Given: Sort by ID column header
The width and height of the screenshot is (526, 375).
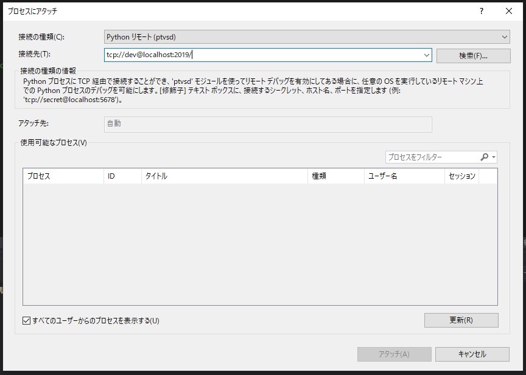Looking at the screenshot, I should pyautogui.click(x=122, y=176).
